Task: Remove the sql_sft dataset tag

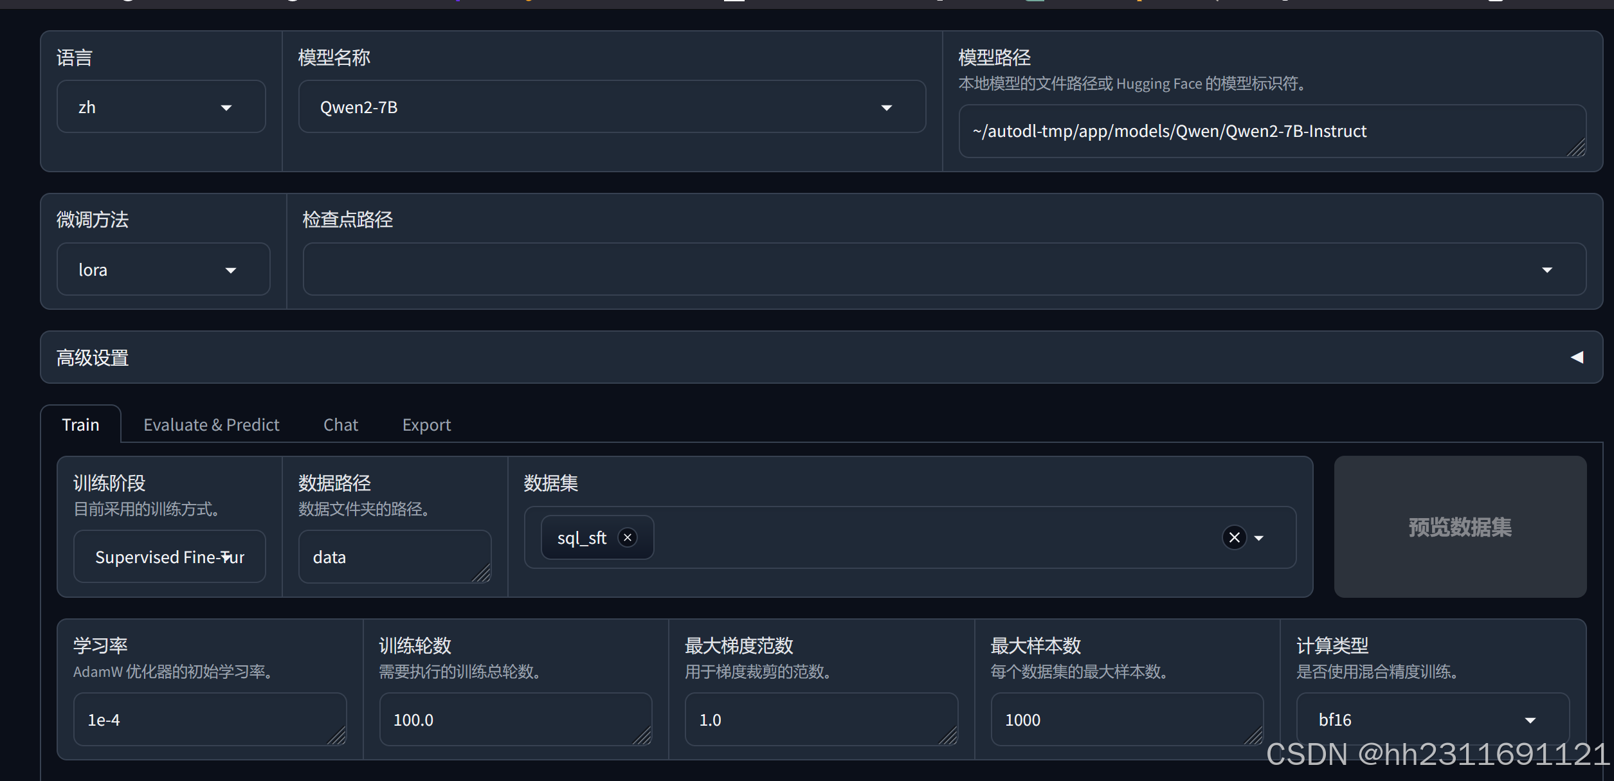Action: click(x=628, y=537)
